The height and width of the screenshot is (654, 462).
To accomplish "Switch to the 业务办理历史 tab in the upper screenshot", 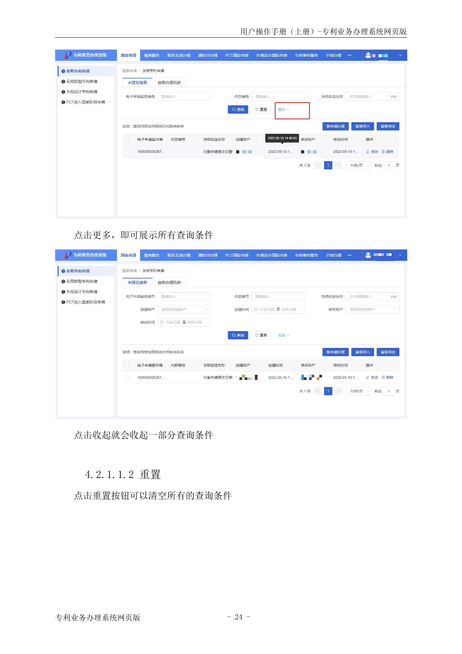I will [x=169, y=83].
